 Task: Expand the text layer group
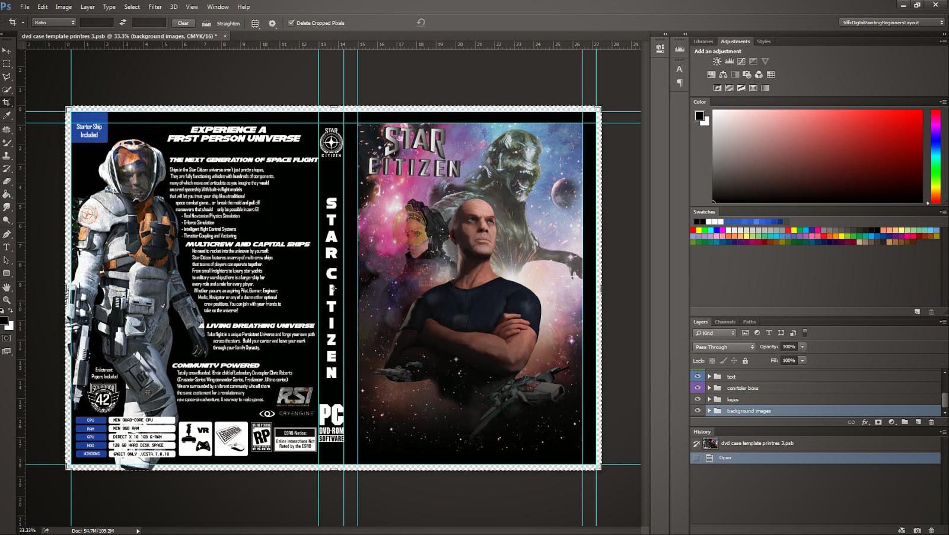[709, 376]
